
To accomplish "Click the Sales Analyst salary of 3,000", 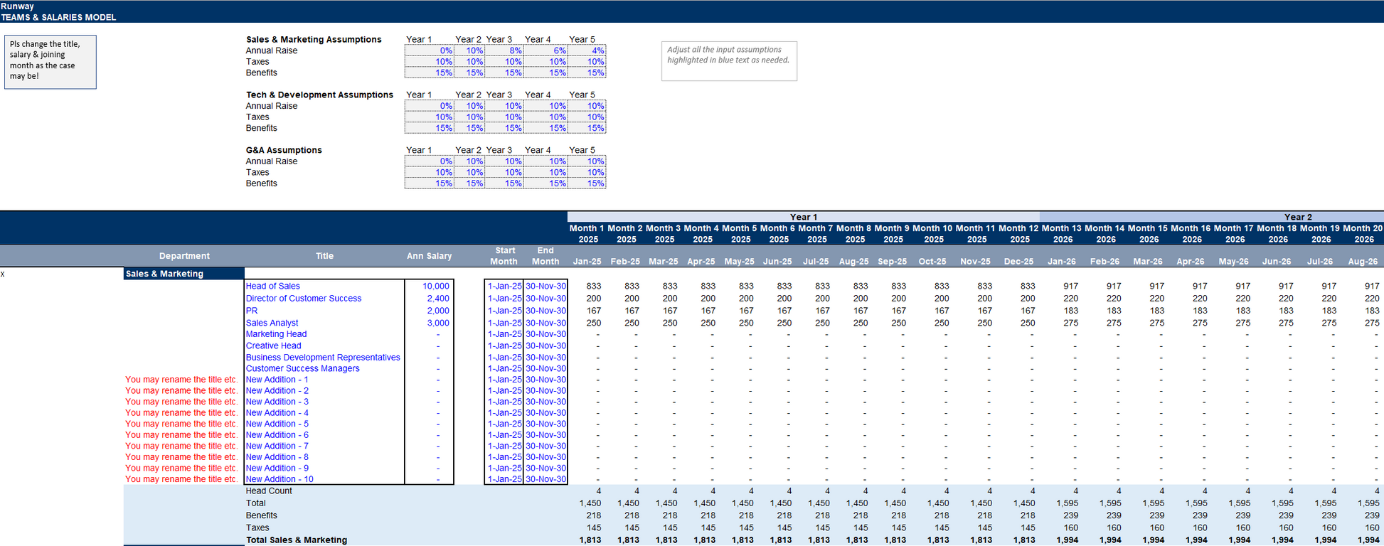I will coord(437,323).
